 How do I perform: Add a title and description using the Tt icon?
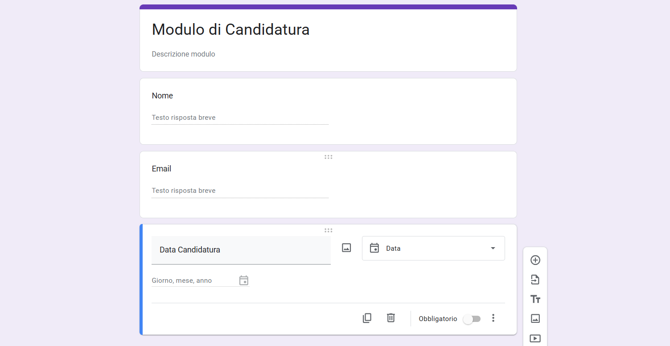pyautogui.click(x=535, y=299)
